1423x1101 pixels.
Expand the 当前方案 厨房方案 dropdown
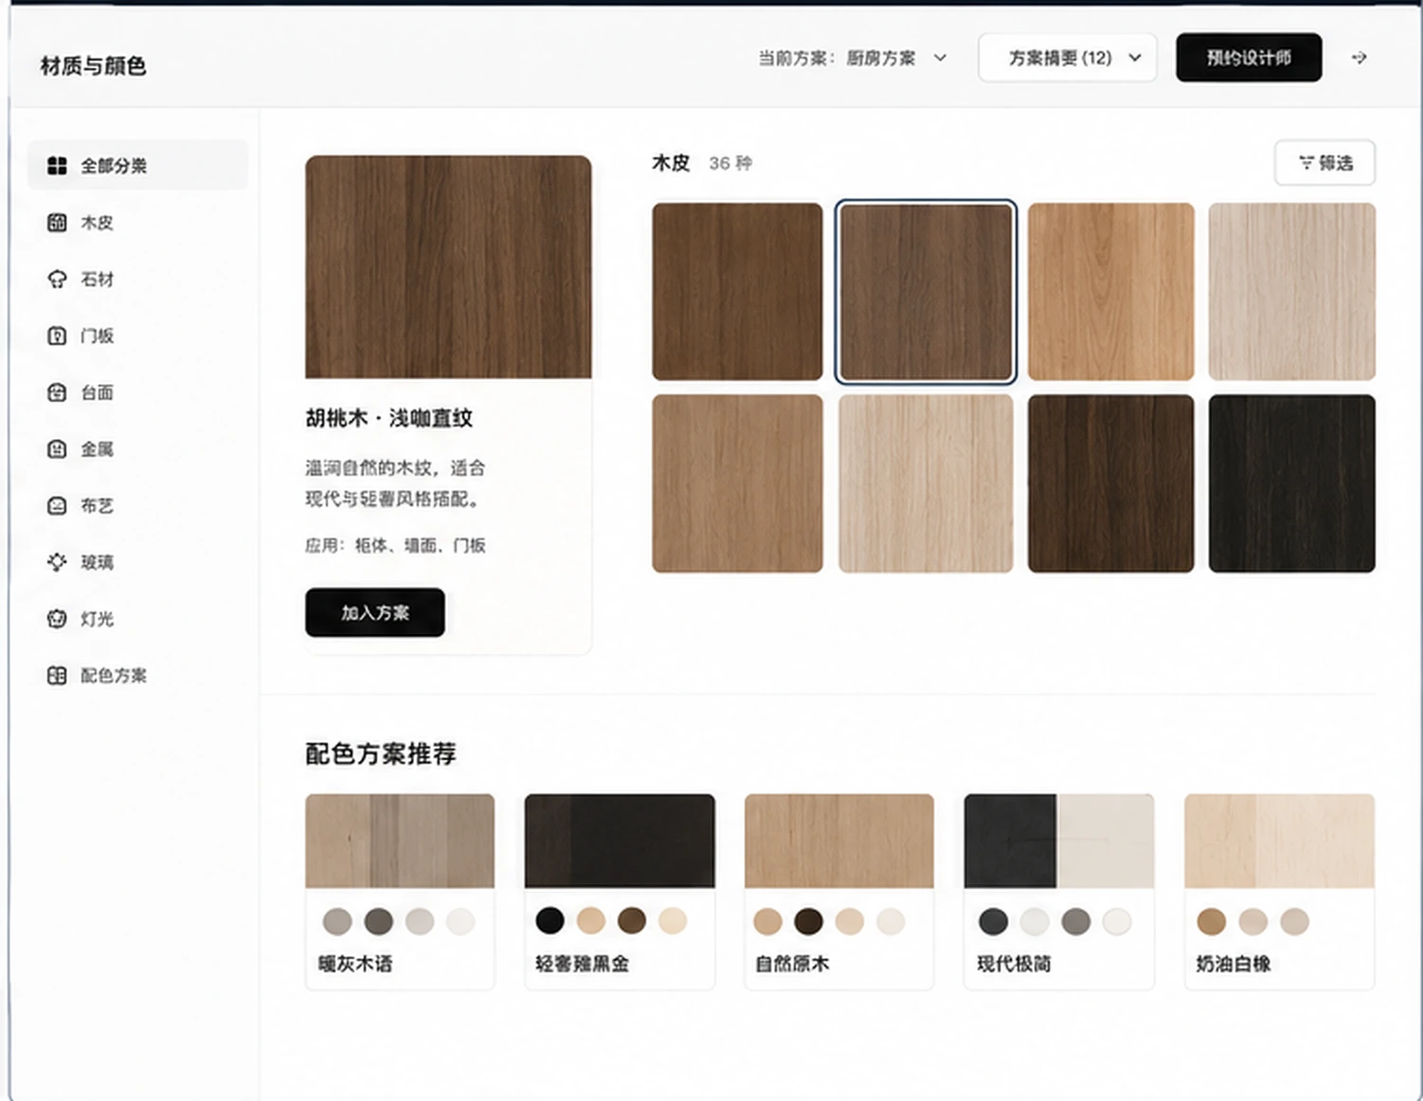point(853,58)
